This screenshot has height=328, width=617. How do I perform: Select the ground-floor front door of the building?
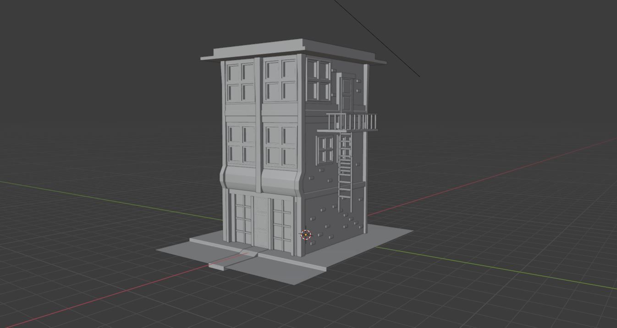[262, 223]
